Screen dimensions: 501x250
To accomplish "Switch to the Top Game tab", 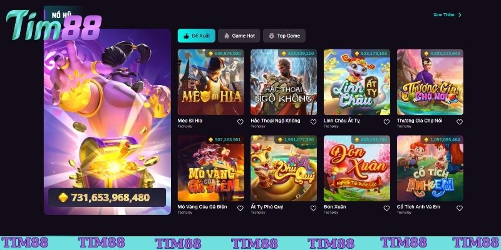I will (284, 36).
